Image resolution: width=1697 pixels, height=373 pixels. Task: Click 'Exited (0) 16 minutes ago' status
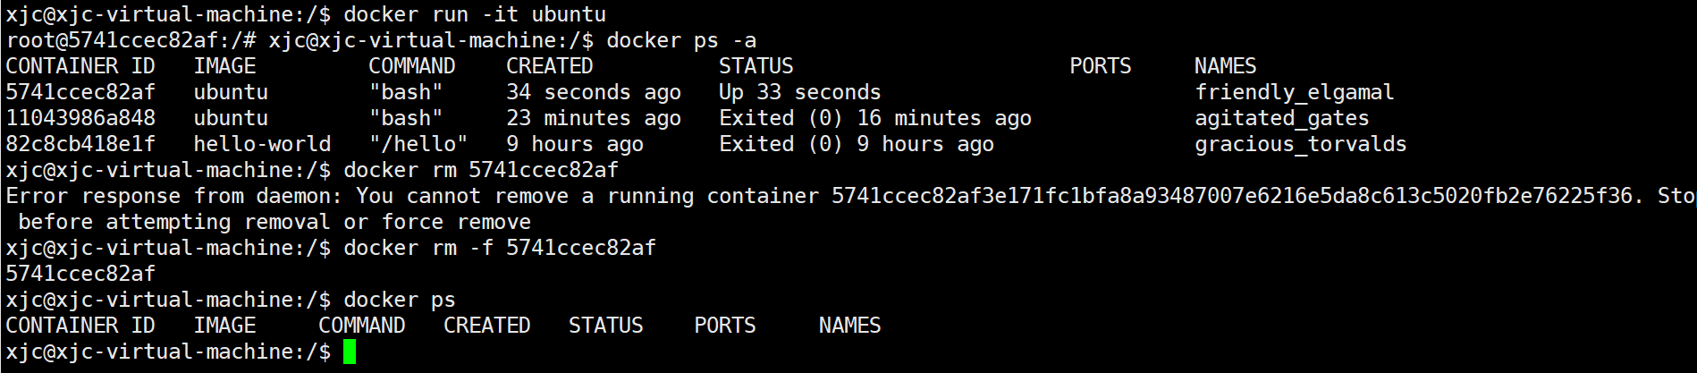[874, 118]
